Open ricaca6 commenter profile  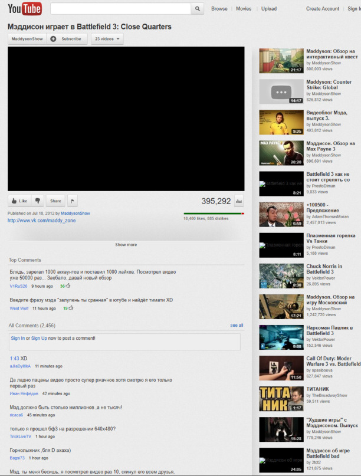point(17,415)
